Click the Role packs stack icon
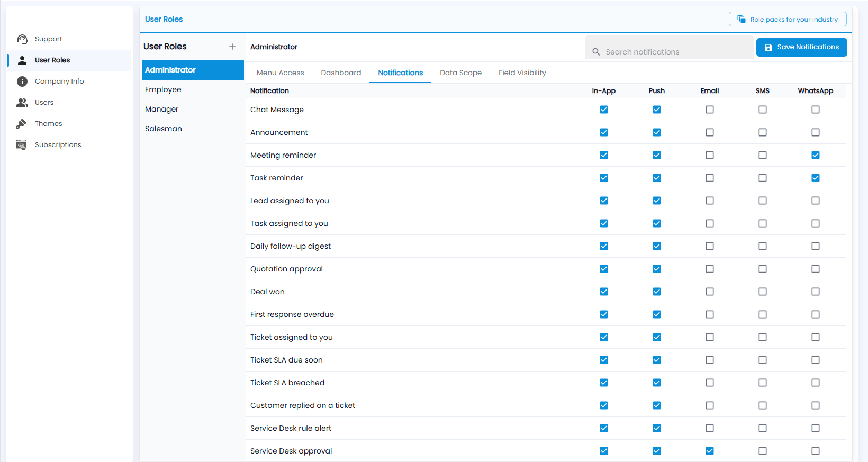Viewport: 868px width, 462px height. (x=742, y=19)
